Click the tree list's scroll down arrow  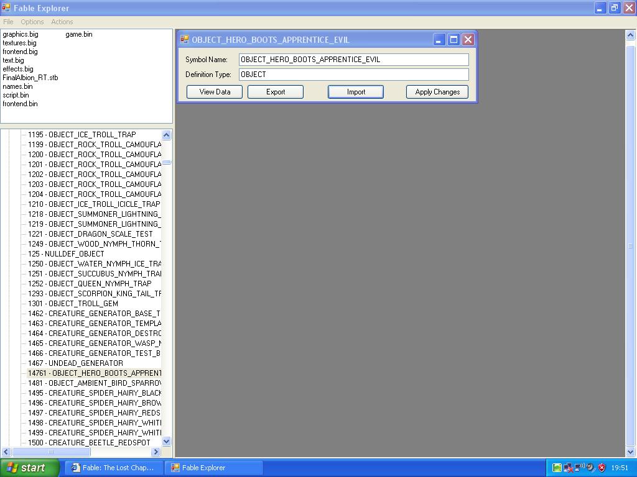coord(166,441)
